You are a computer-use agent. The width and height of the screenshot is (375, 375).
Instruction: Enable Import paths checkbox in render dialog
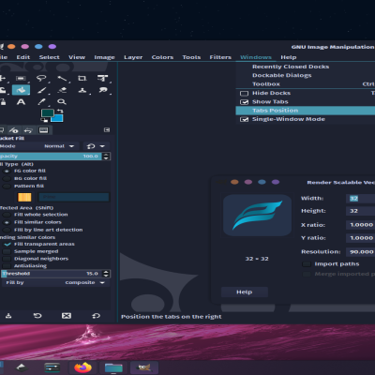point(307,264)
